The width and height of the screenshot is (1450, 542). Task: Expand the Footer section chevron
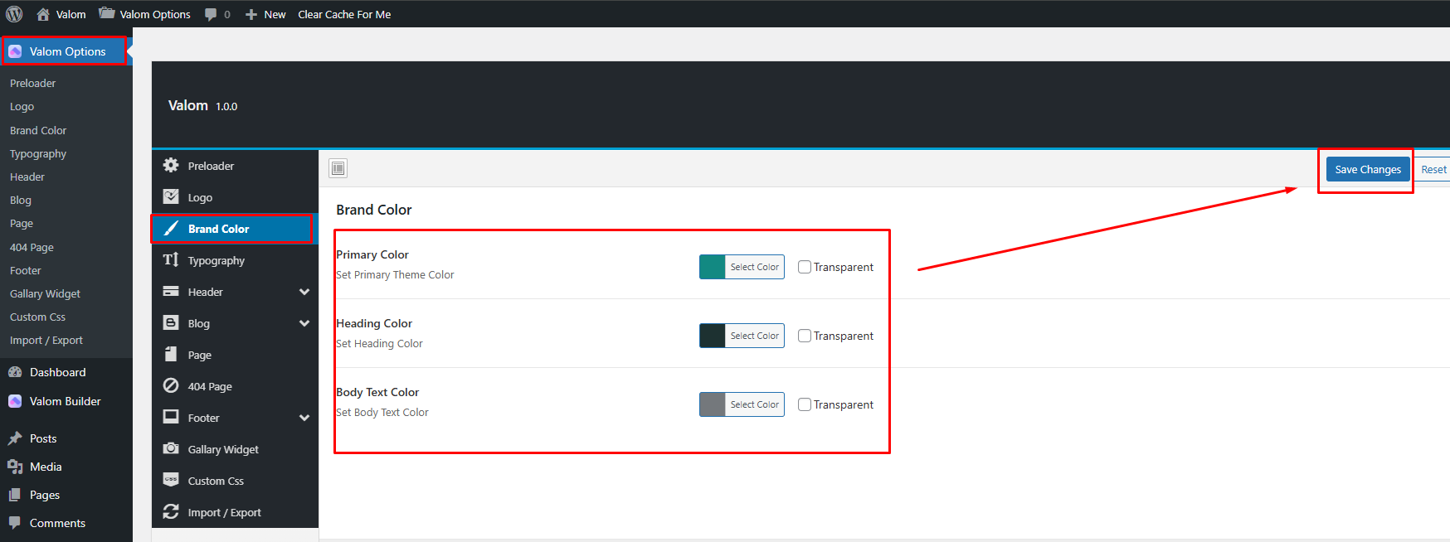pyautogui.click(x=304, y=418)
